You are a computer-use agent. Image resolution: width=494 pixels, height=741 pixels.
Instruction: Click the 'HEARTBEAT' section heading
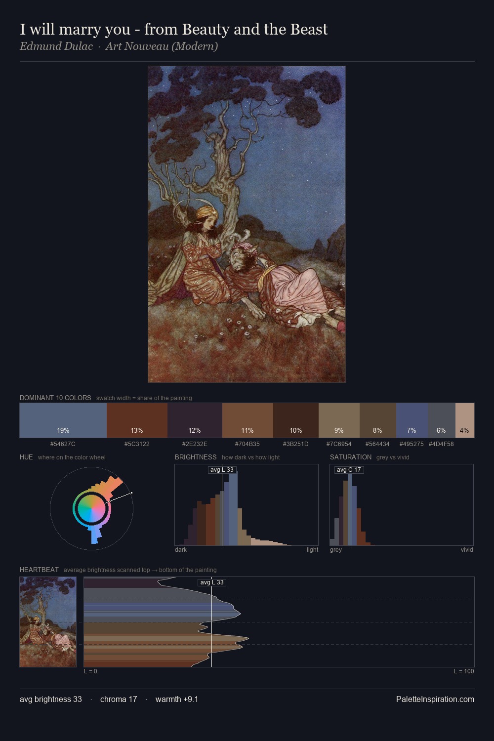coord(39,570)
